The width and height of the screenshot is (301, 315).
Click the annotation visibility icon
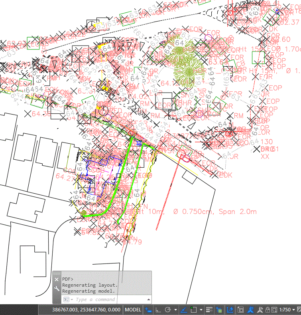[x=250, y=309]
